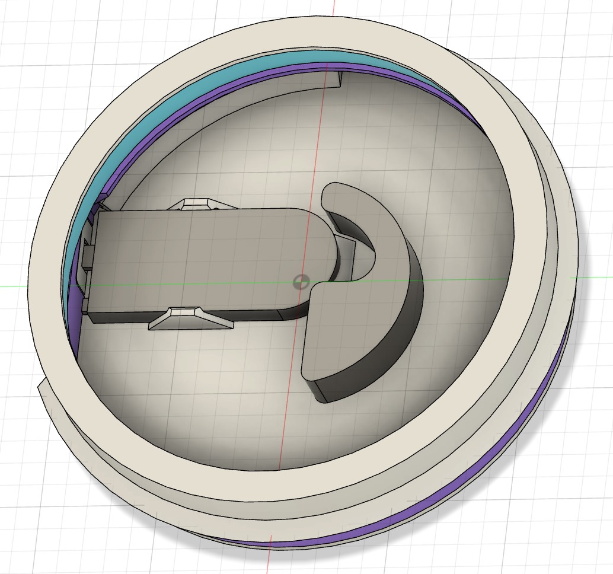Pick the lower trapezoidal tab on the block
613x574 pixels.
(x=190, y=317)
